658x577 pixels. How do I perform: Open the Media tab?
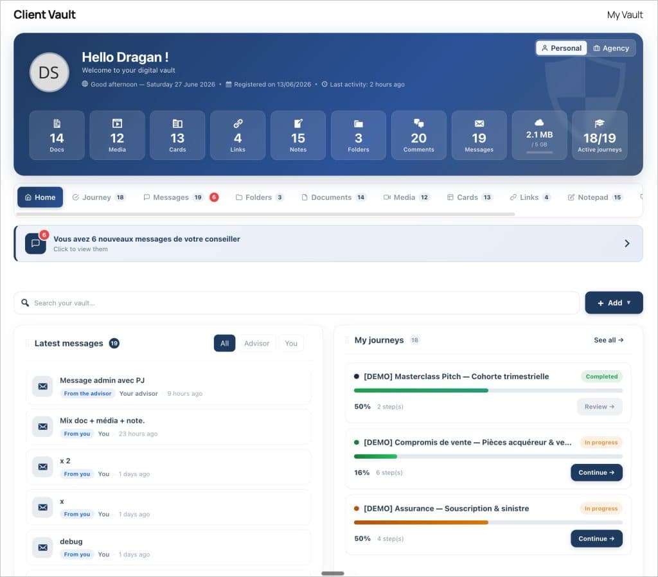pos(406,197)
